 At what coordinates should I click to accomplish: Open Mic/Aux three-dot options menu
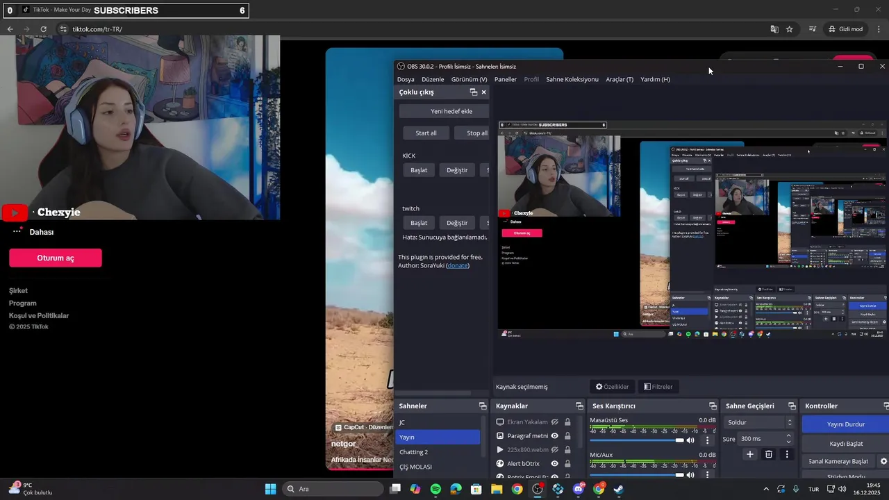(708, 475)
